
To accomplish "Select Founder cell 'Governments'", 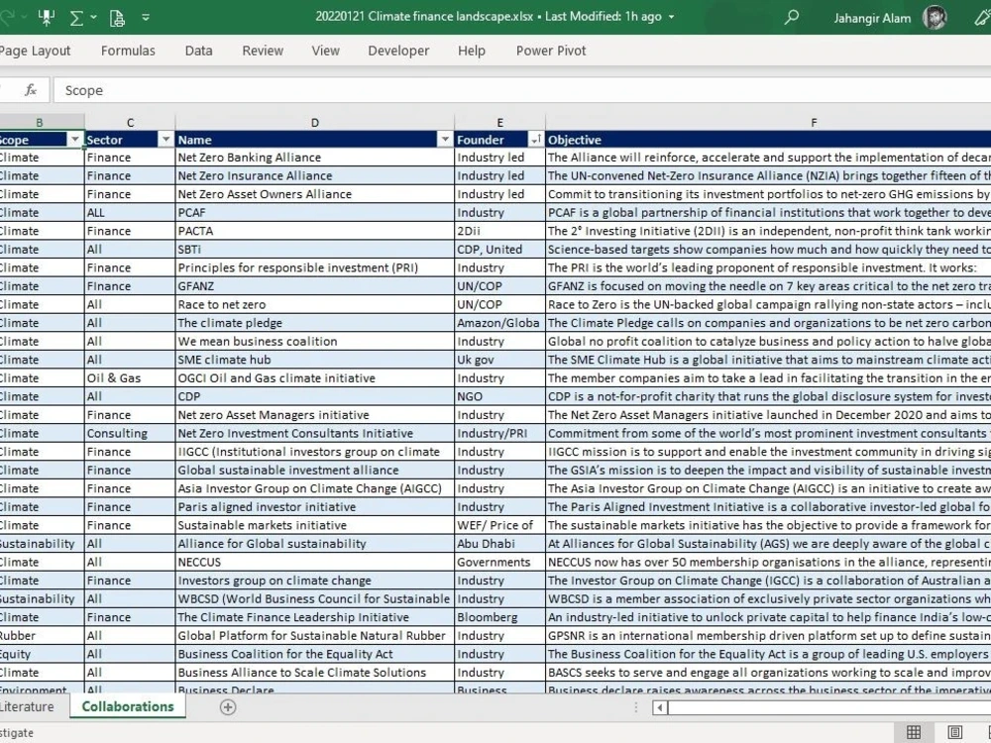I will 499,562.
